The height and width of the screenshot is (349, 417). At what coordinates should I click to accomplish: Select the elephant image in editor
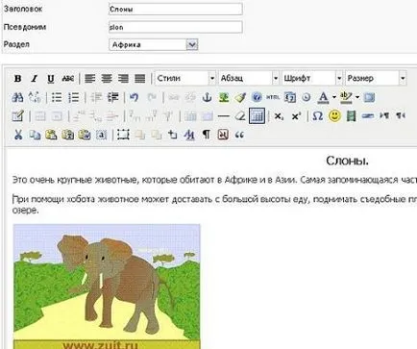click(x=107, y=287)
